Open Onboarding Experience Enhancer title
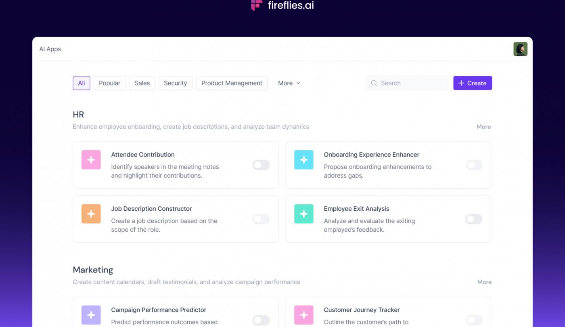The width and height of the screenshot is (565, 327). 372,155
